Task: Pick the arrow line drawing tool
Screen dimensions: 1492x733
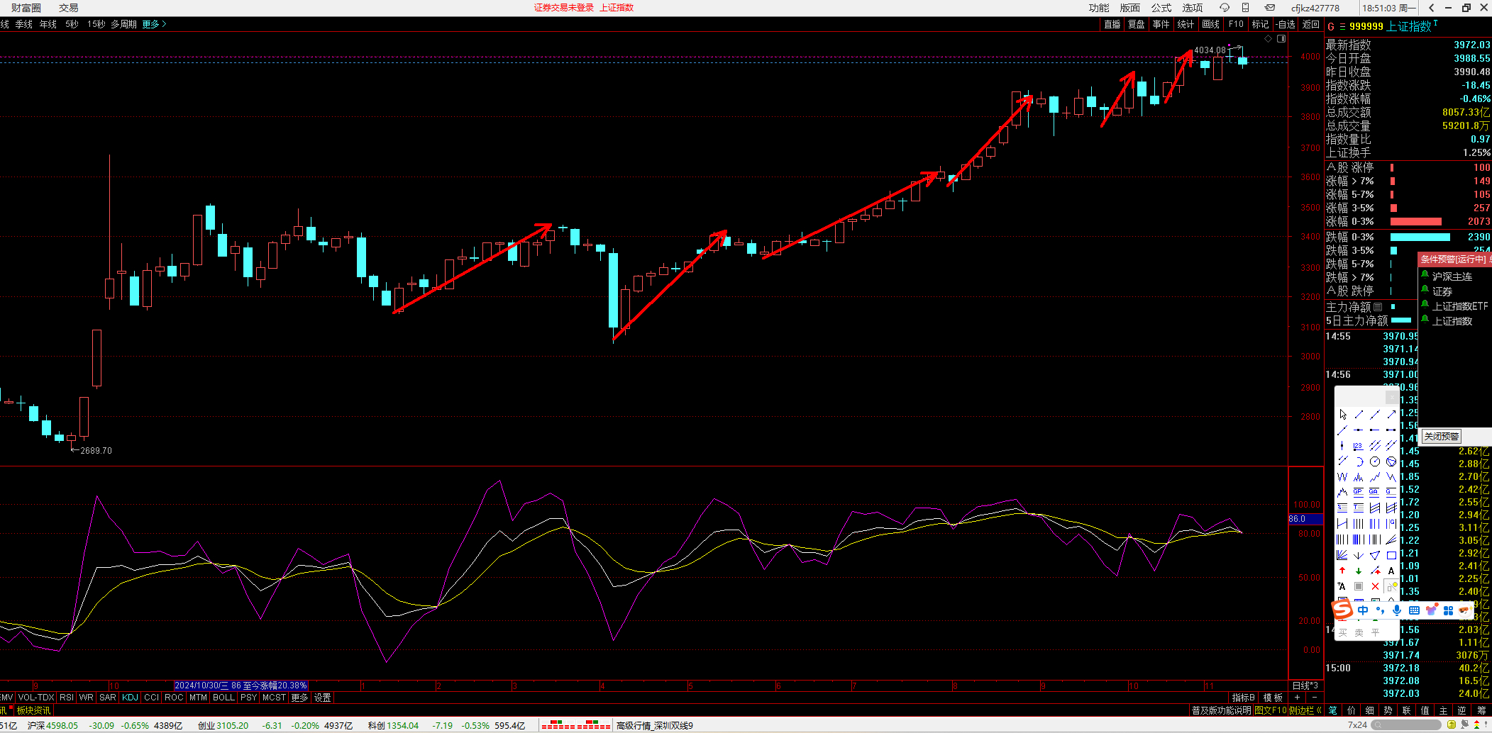Action: tap(1391, 415)
